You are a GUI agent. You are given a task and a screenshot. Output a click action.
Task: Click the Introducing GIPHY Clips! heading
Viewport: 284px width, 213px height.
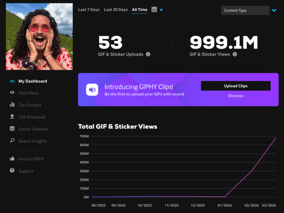pyautogui.click(x=139, y=87)
